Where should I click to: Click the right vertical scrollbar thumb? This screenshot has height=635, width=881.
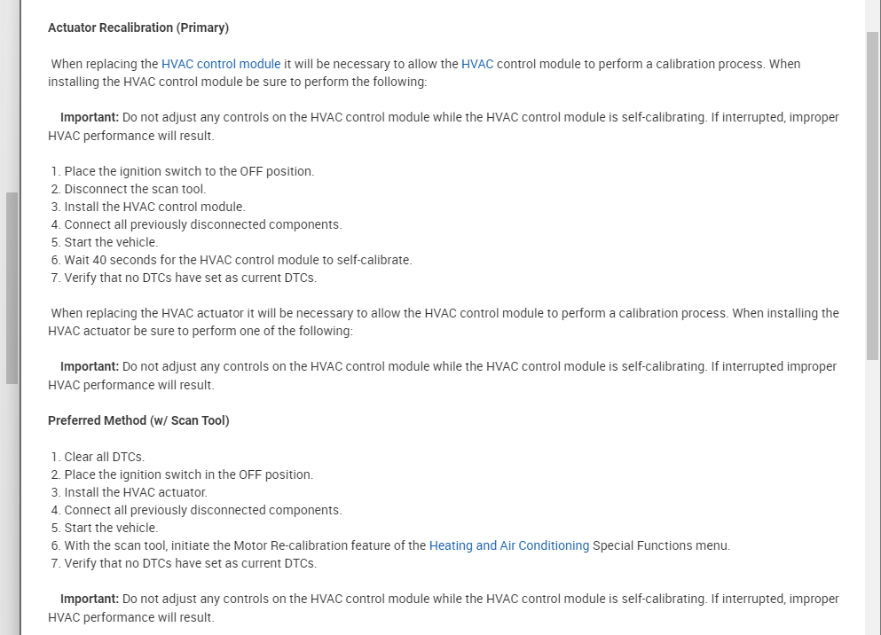pos(872,195)
